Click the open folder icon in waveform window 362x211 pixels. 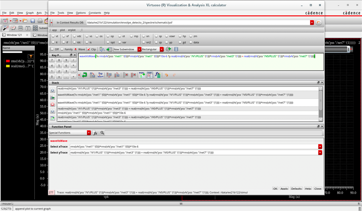pos(25,21)
